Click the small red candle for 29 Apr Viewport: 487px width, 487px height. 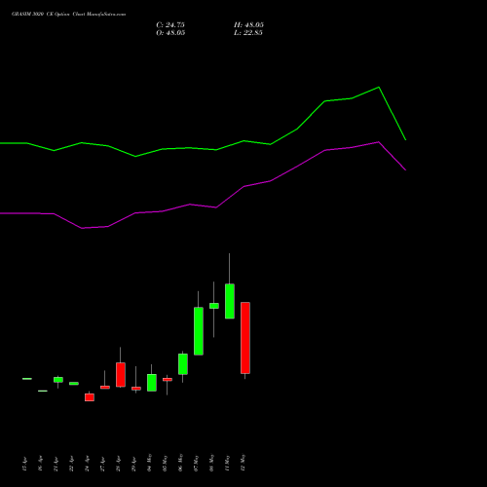136,389
